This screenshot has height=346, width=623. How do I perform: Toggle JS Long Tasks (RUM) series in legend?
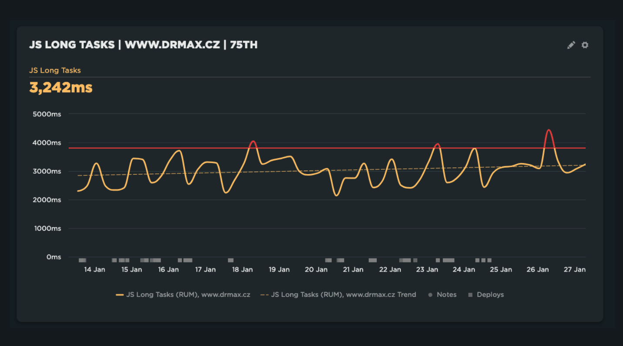pos(188,295)
